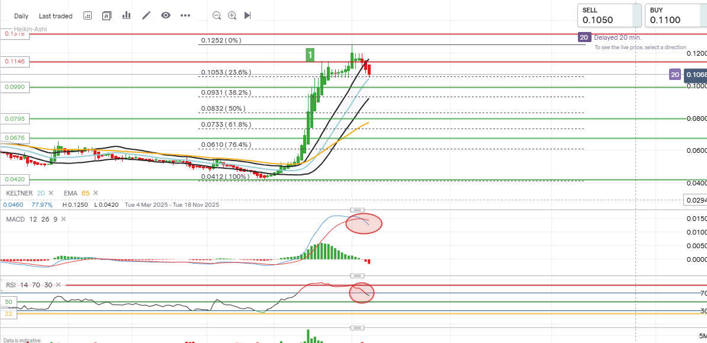The image size is (707, 343).
Task: Open the Daily timeframe dropdown
Action: (x=21, y=16)
